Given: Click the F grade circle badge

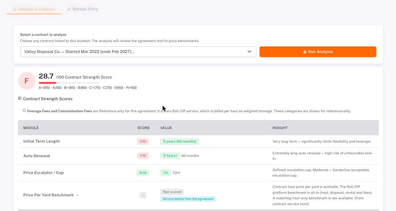Looking at the screenshot, I should (26, 81).
